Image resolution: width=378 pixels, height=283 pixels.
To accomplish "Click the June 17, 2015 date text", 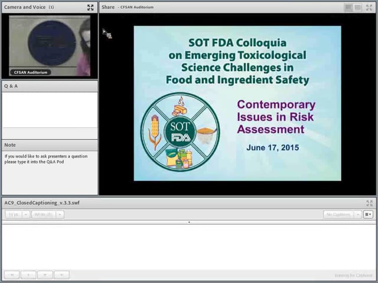I will pyautogui.click(x=273, y=147).
